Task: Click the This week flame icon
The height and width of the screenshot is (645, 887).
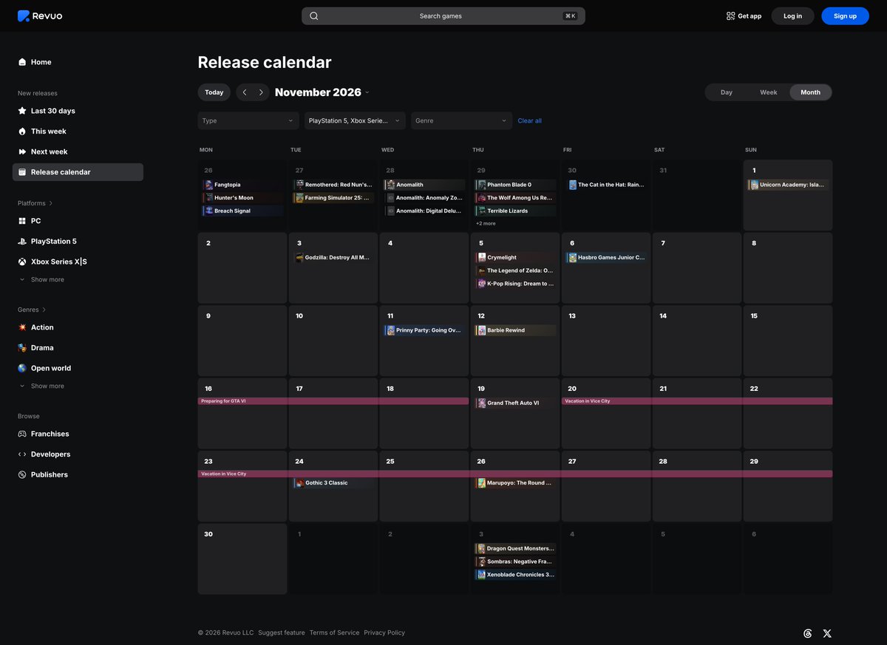Action: [x=22, y=132]
